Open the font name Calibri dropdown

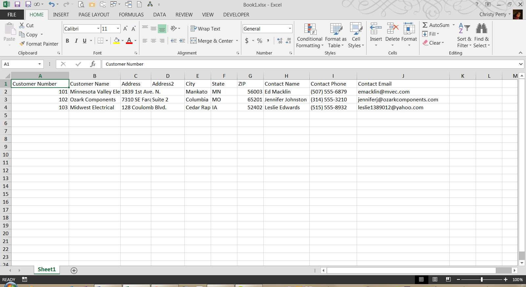(x=98, y=29)
